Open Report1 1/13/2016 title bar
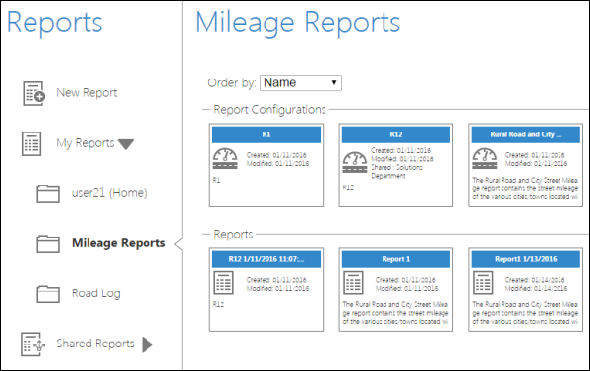590x371 pixels. click(526, 259)
